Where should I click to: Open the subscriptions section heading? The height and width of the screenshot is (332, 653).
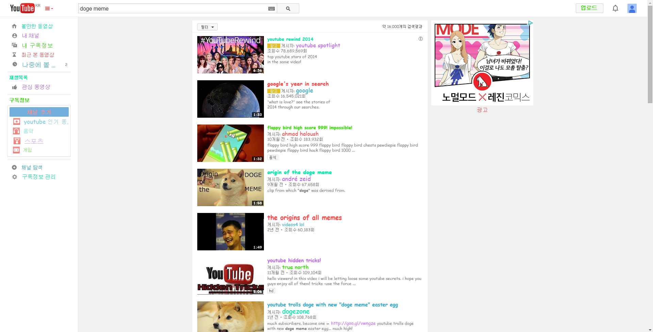(x=19, y=100)
